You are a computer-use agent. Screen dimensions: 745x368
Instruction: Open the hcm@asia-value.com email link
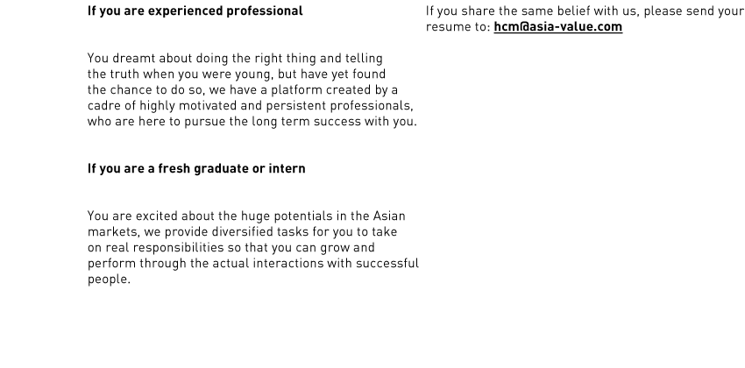[557, 26]
